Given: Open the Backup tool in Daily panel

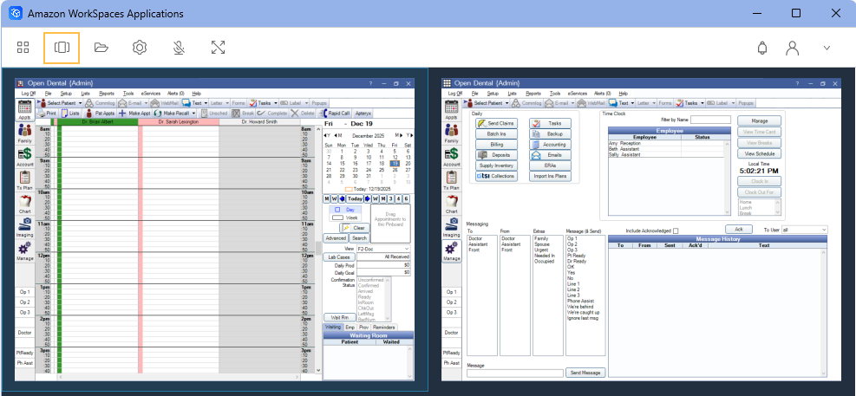Looking at the screenshot, I should [548, 134].
